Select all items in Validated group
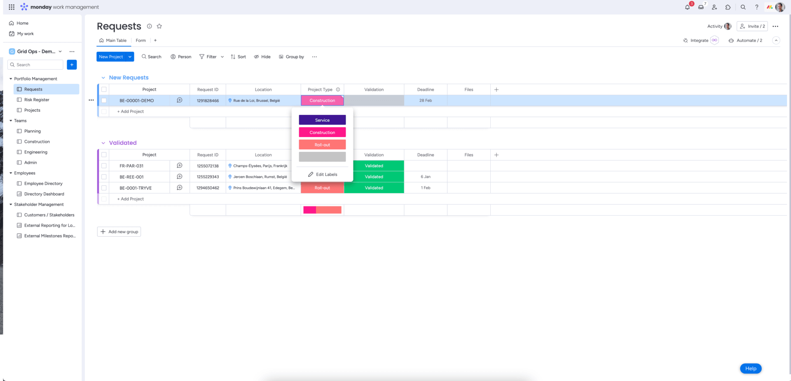The height and width of the screenshot is (381, 791). [x=104, y=155]
